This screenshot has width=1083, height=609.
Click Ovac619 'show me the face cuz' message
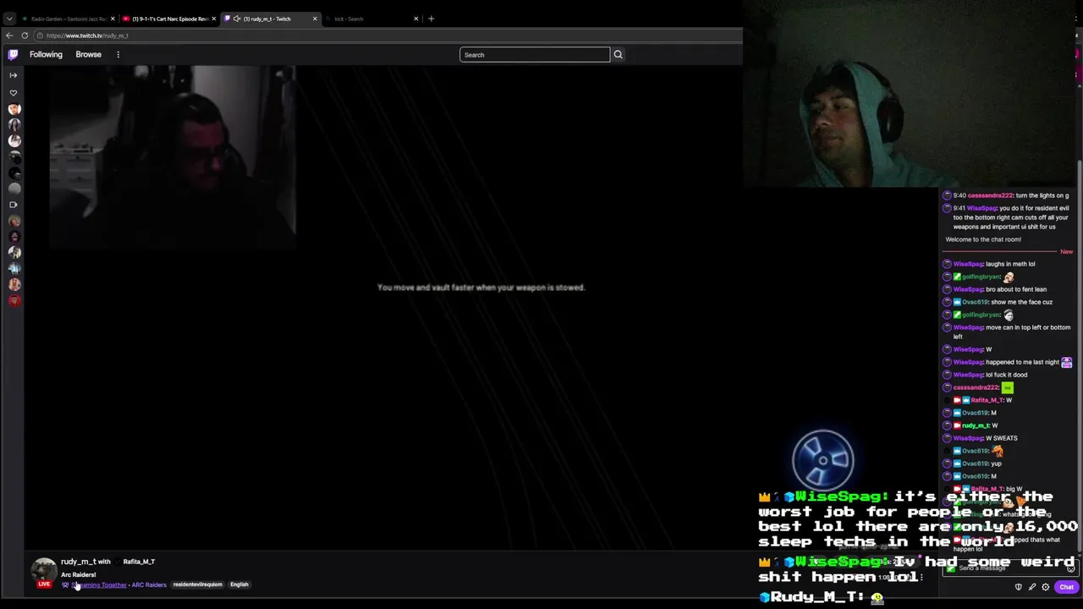(x=999, y=302)
